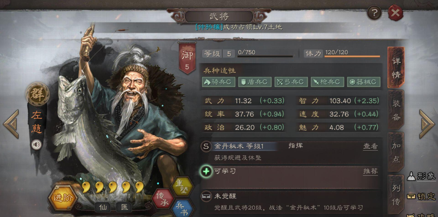Viewport: 438px width, 217px height.
Task: Click the 形象 appearance icon
Action: [x=421, y=176]
